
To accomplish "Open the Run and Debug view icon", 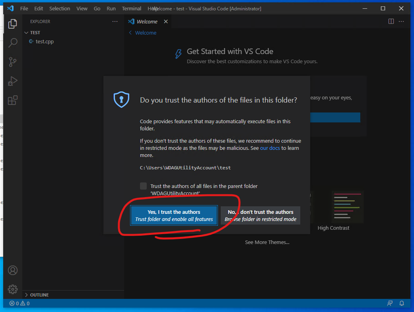I will click(x=12, y=81).
